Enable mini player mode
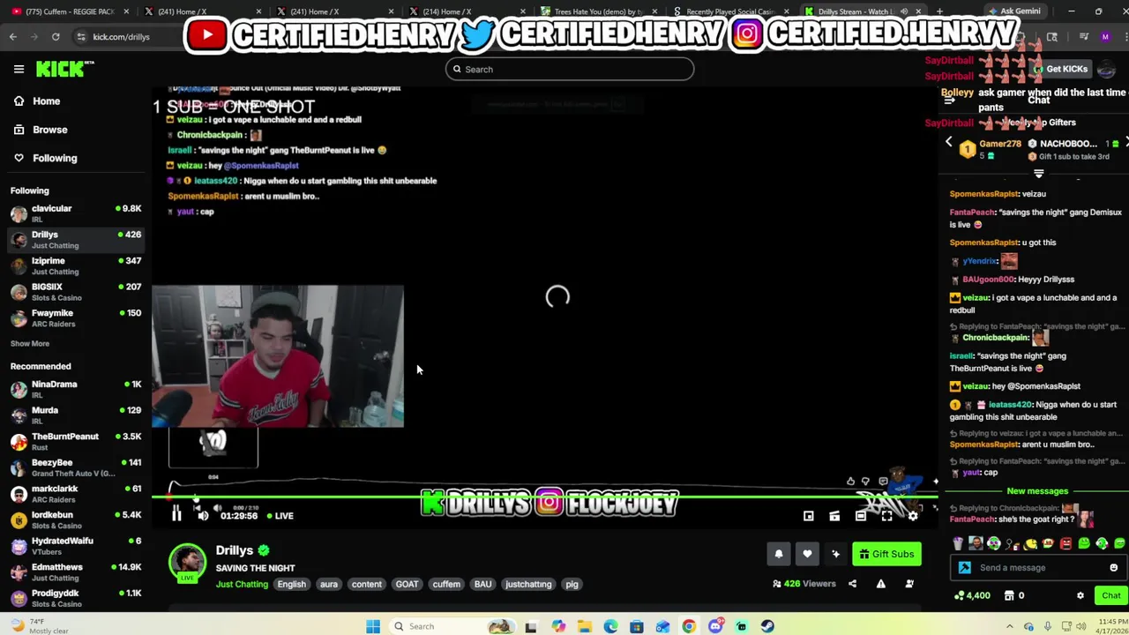This screenshot has height=635, width=1129. click(x=809, y=516)
